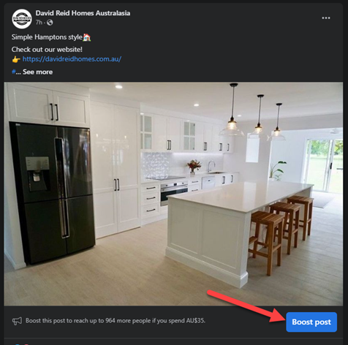
Task: Click the Boost post button
Action: point(311,322)
